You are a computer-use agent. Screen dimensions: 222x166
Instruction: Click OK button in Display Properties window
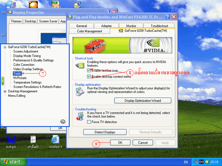click(59, 128)
